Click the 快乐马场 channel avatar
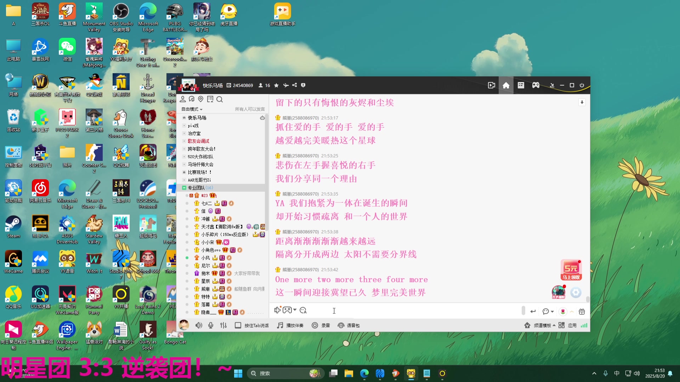Screen dimensions: 680x382 188,85
